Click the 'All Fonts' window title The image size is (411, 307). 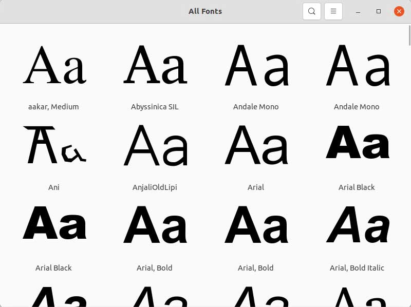pos(205,11)
